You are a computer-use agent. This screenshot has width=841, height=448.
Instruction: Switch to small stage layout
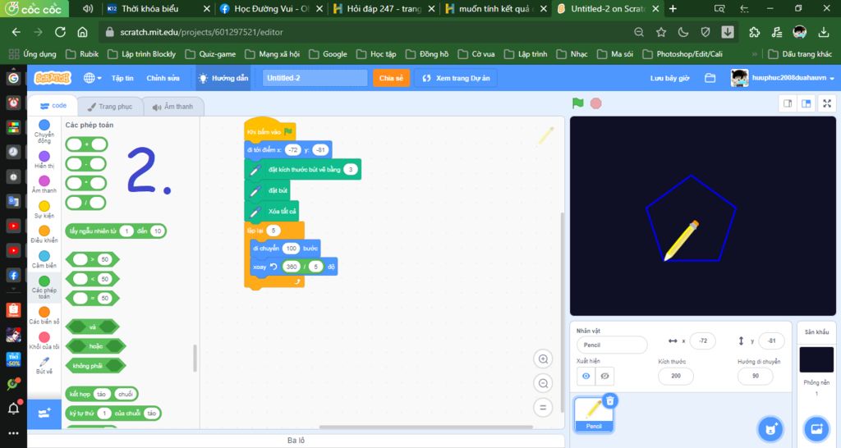[788, 103]
